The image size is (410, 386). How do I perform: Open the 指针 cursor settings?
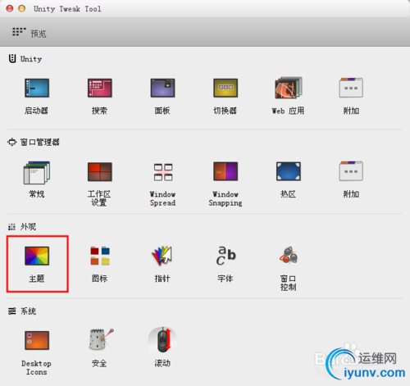click(x=162, y=264)
